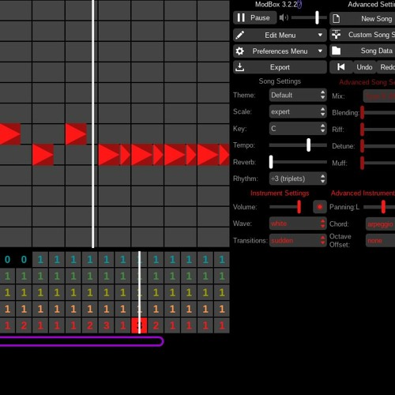The height and width of the screenshot is (395, 395).
Task: Open the Chord dropdown showing arpeggio
Action: pyautogui.click(x=380, y=224)
